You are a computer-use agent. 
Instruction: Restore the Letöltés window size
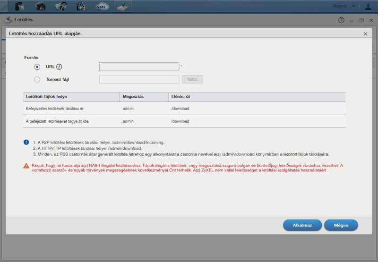click(361, 20)
